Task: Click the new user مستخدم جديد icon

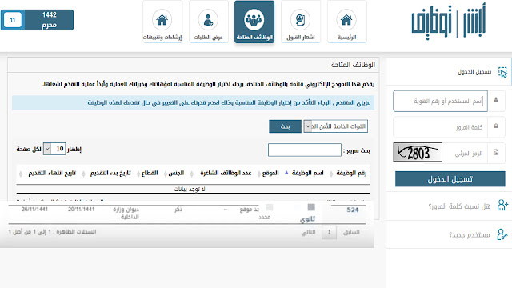Action: point(502,234)
